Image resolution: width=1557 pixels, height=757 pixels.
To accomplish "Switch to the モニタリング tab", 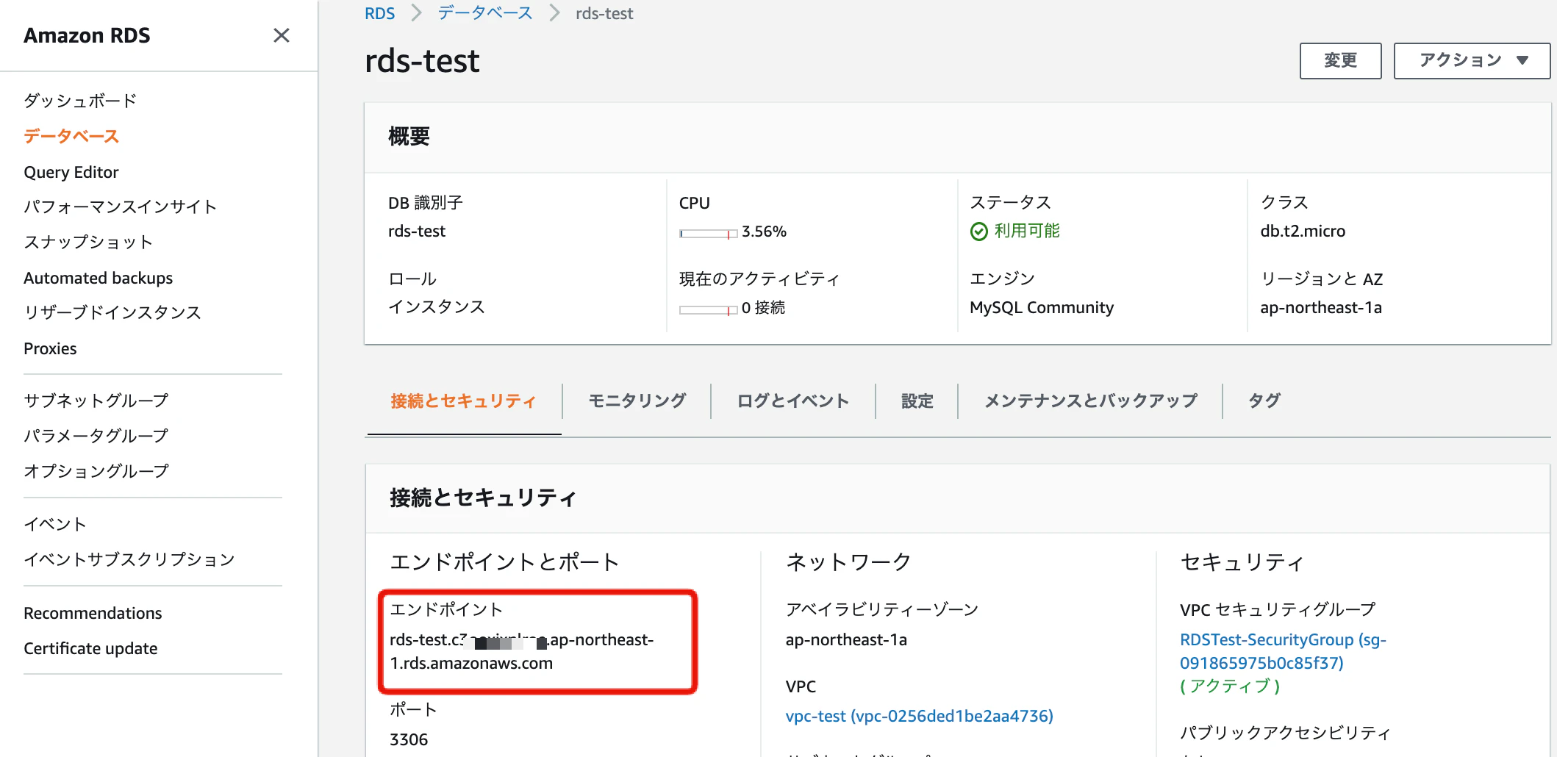I will [x=637, y=401].
